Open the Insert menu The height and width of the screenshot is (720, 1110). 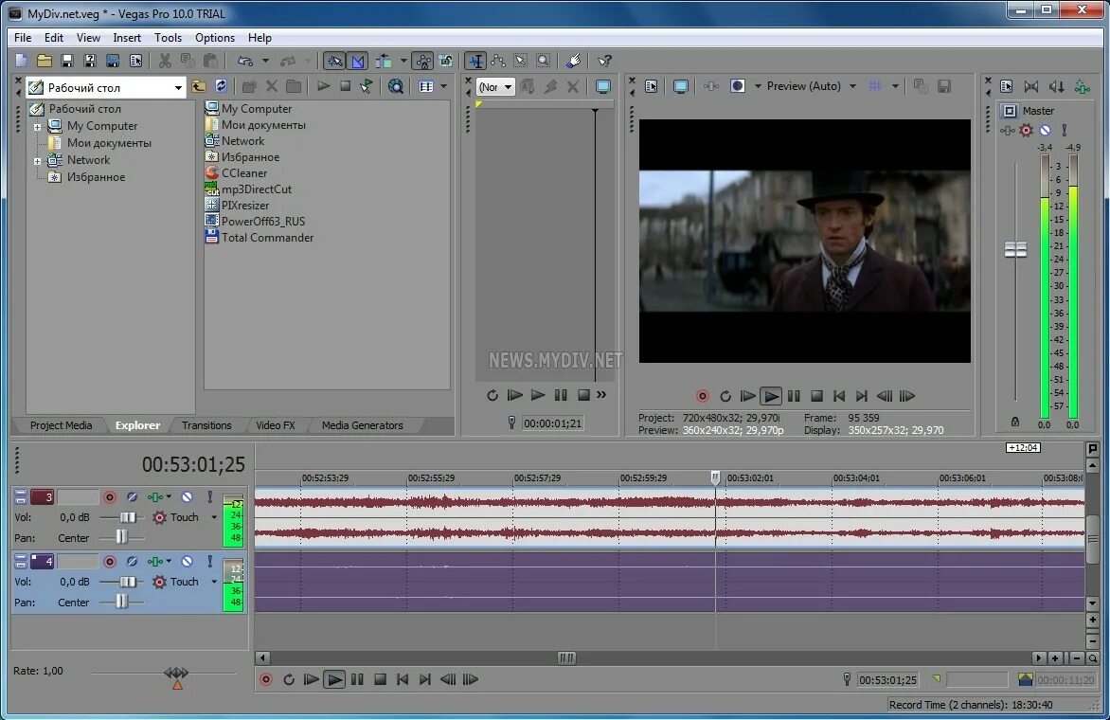[x=127, y=38]
